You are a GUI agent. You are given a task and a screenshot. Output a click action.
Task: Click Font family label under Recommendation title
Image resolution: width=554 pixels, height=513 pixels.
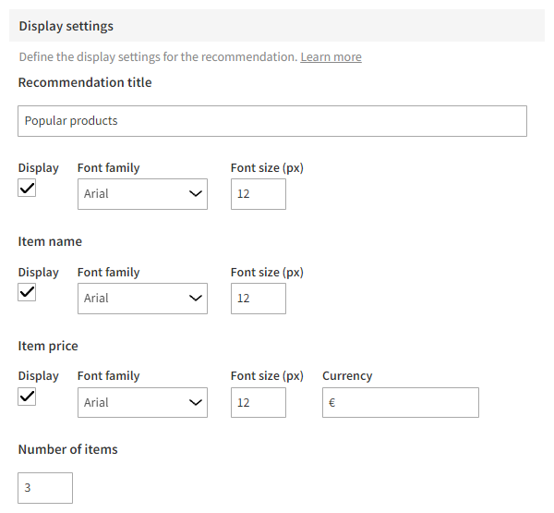pyautogui.click(x=108, y=168)
